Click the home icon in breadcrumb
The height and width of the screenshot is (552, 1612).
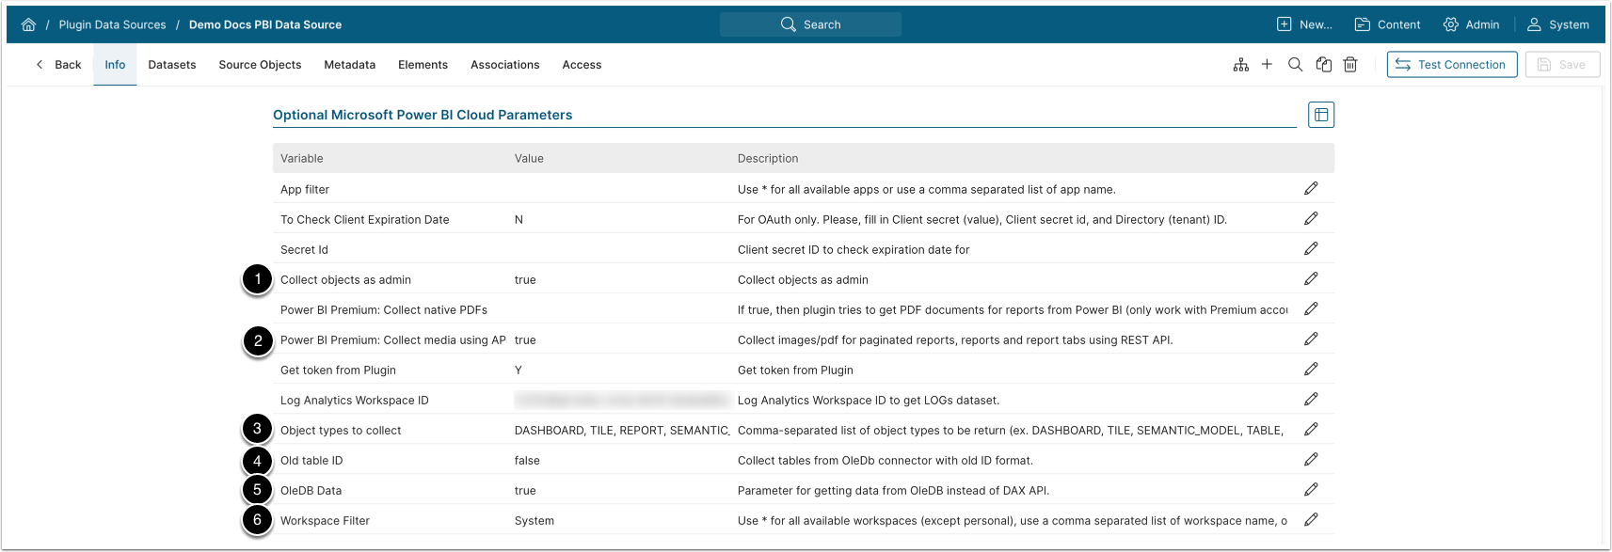28,24
